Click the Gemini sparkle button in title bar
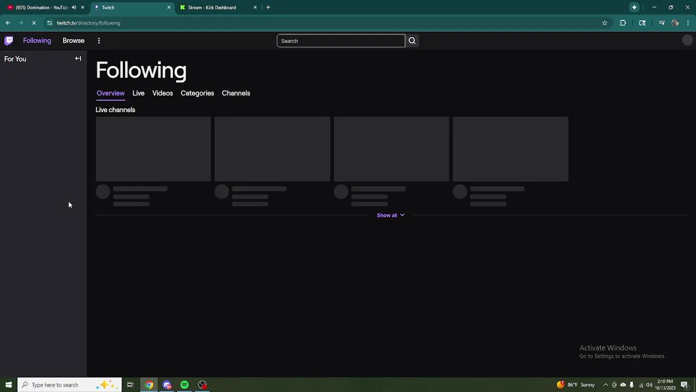This screenshot has height=392, width=696. coord(635,8)
